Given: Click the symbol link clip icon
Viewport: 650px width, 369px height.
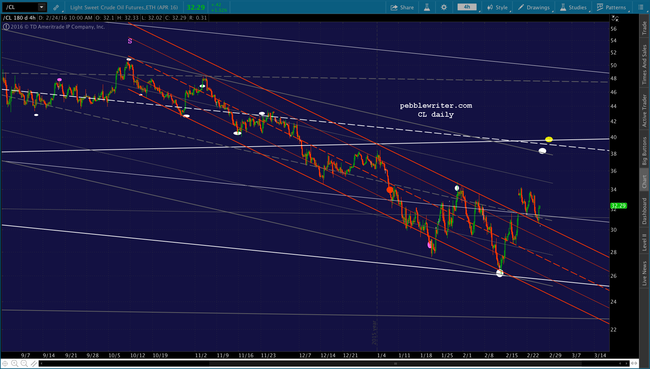Looking at the screenshot, I should pyautogui.click(x=56, y=7).
